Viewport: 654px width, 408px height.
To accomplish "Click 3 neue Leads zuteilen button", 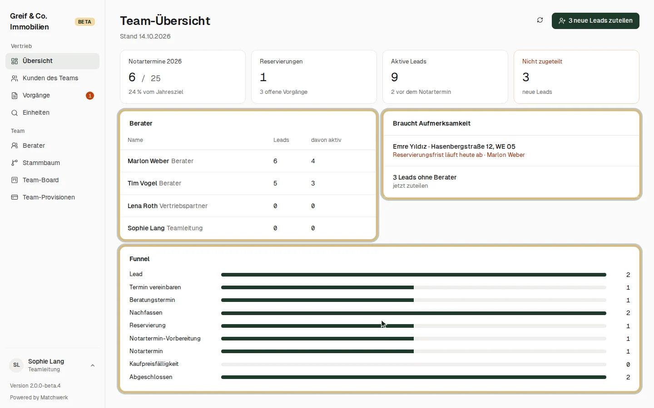I will click(595, 21).
